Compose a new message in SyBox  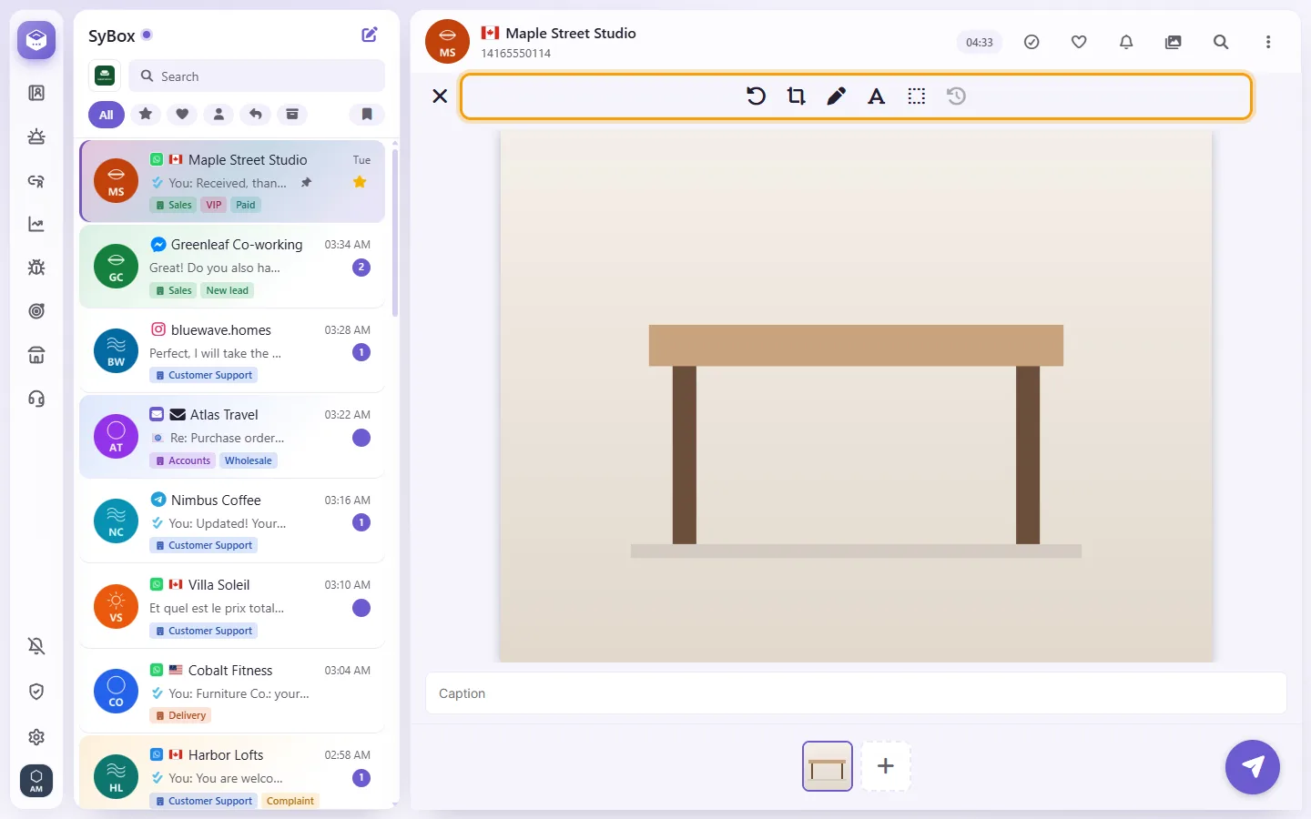pos(370,35)
